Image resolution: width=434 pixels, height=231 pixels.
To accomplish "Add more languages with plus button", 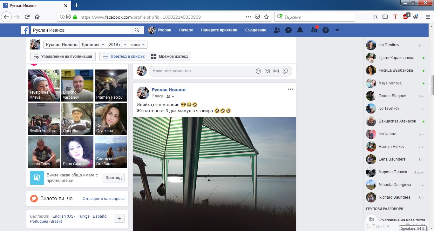I will [119, 218].
